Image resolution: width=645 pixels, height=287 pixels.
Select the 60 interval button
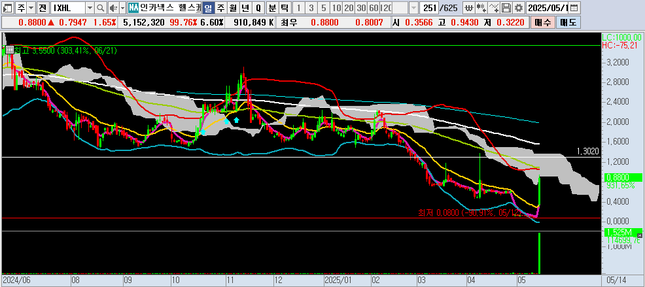point(374,7)
